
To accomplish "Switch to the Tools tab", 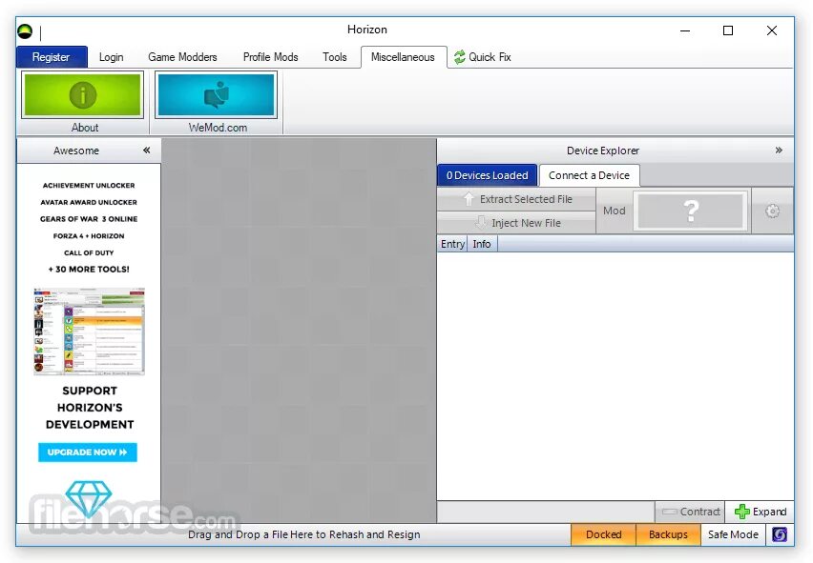I will coord(335,57).
